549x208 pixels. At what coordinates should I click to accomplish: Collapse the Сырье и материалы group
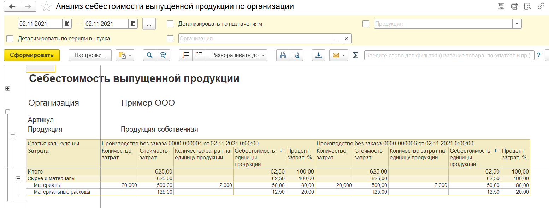pyautogui.click(x=18, y=178)
